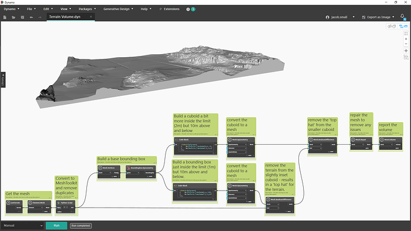Screen dimensions: 411x231
Task: Click the Save icon in toolbar
Action: pos(22,17)
